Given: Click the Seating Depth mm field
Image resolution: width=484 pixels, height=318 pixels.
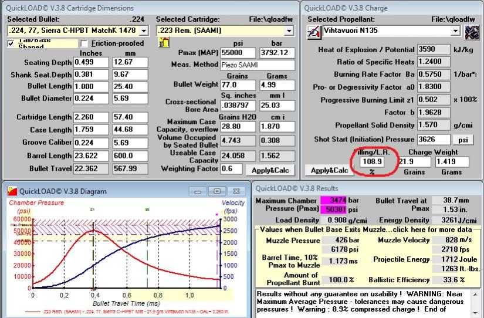Looking at the screenshot, I should [130, 62].
